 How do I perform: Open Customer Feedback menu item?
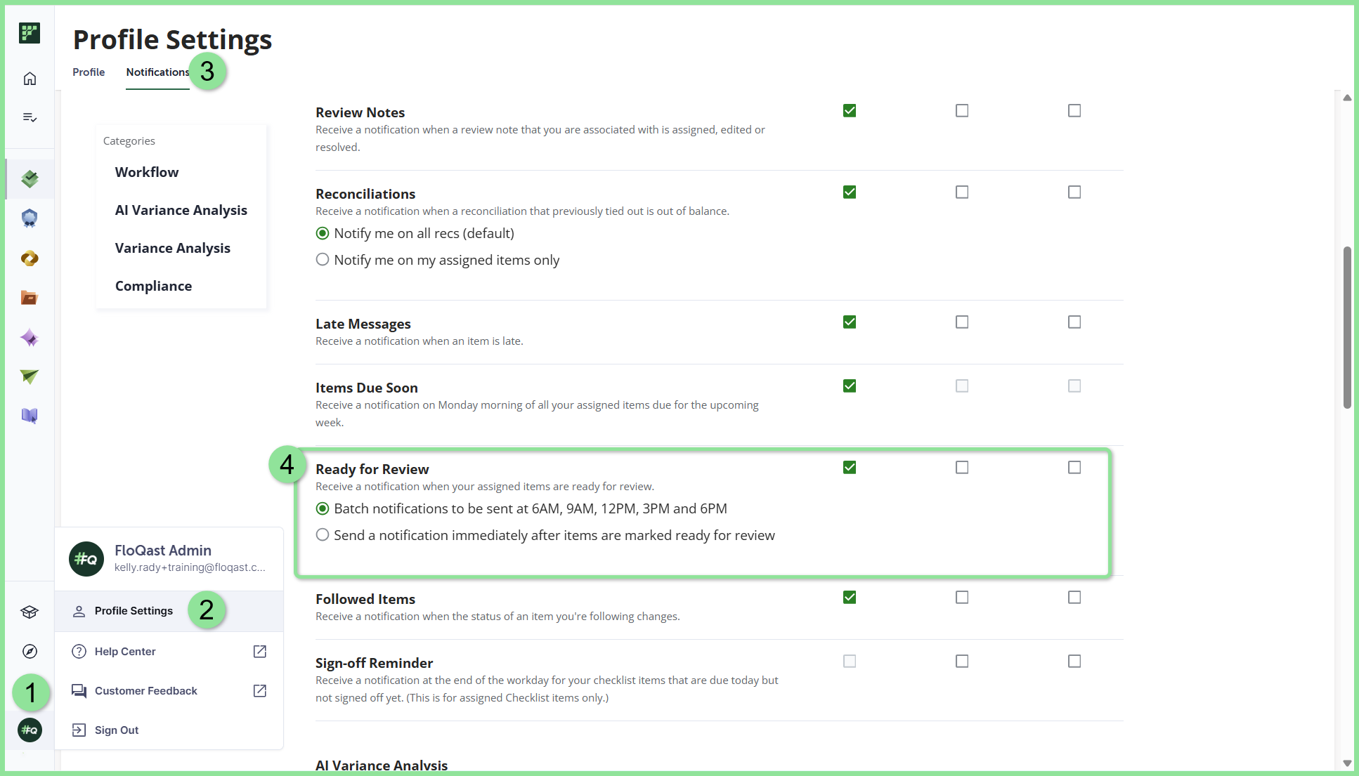pyautogui.click(x=169, y=691)
